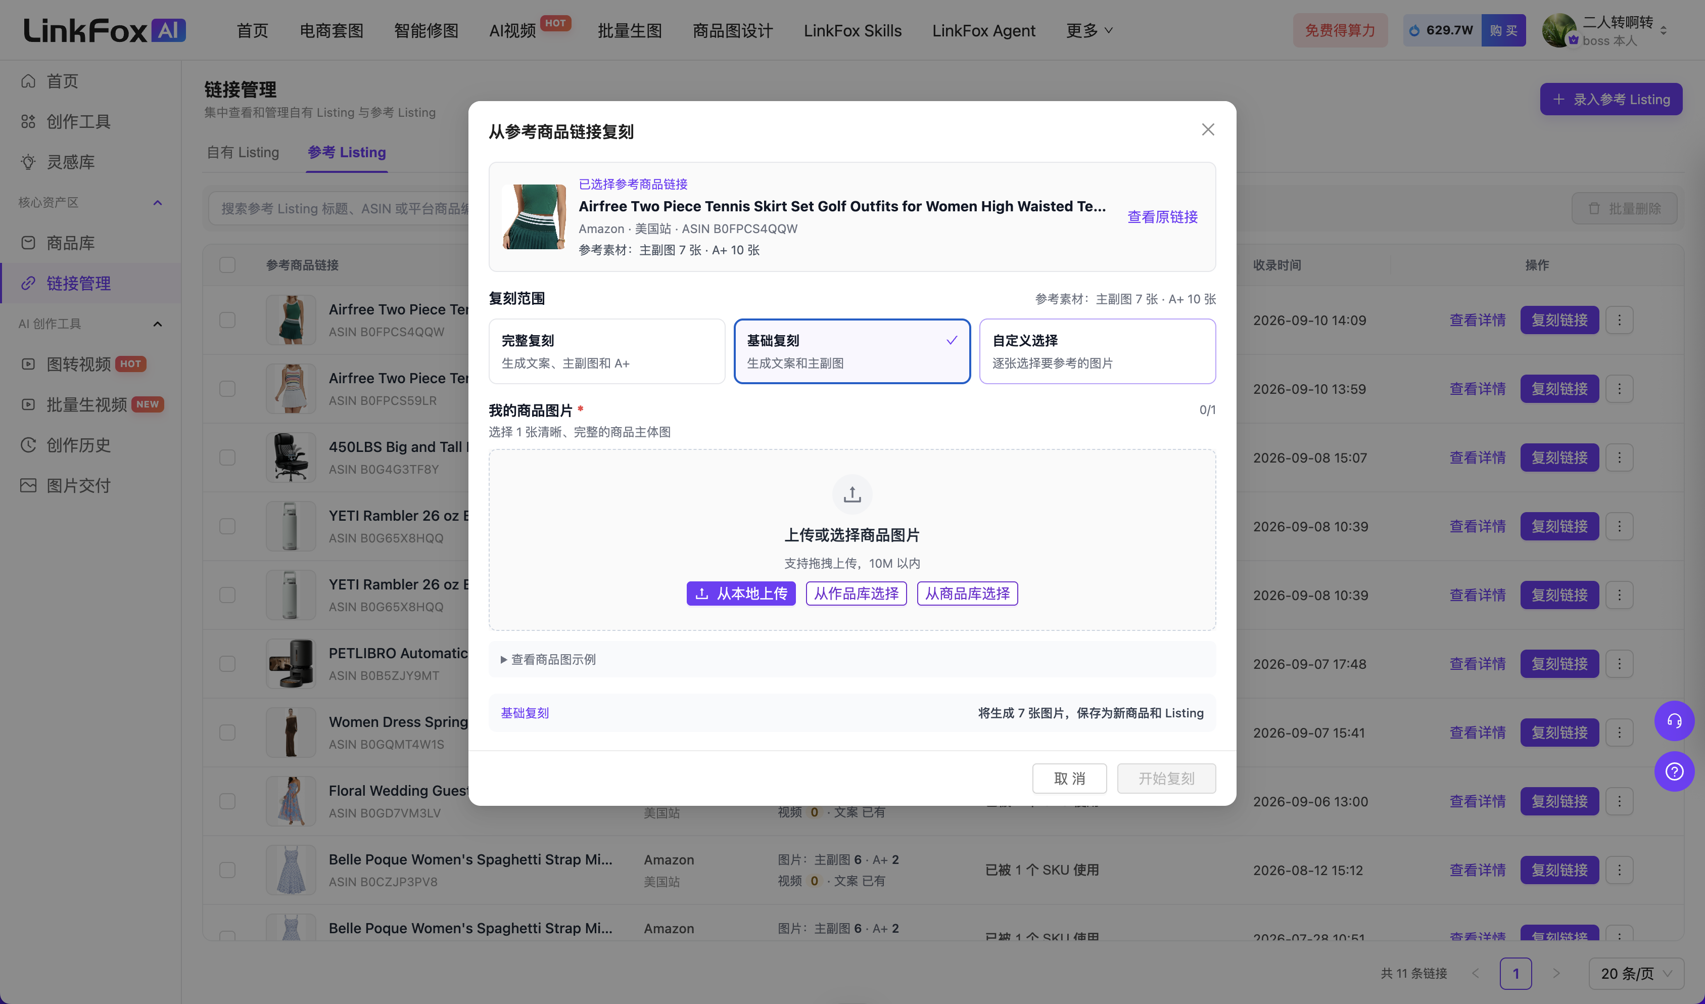Select 完整复刻 scope option
1705x1004 pixels.
606,351
